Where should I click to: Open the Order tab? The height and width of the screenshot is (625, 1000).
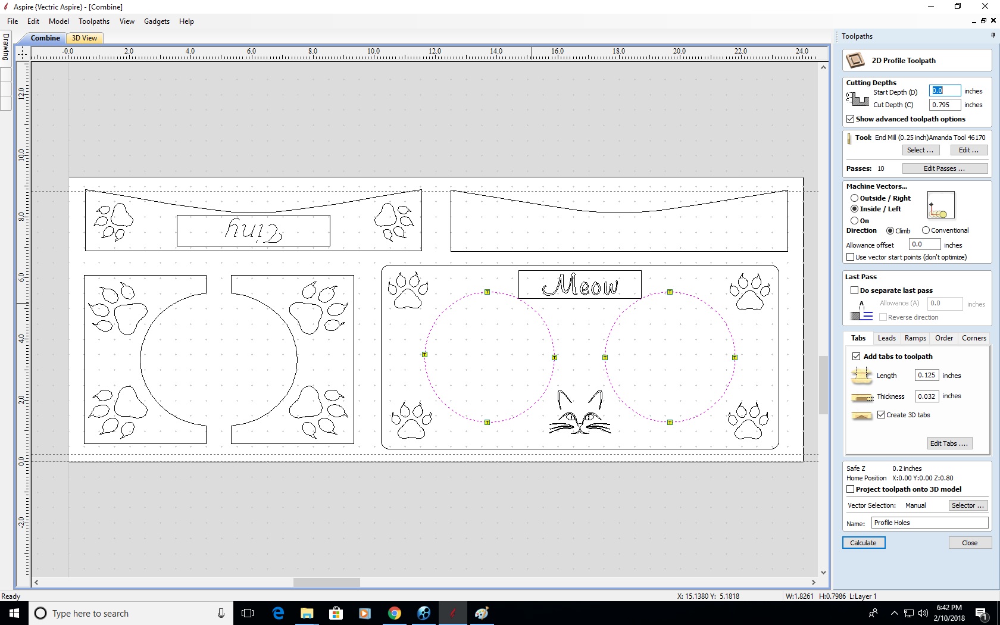coord(944,338)
